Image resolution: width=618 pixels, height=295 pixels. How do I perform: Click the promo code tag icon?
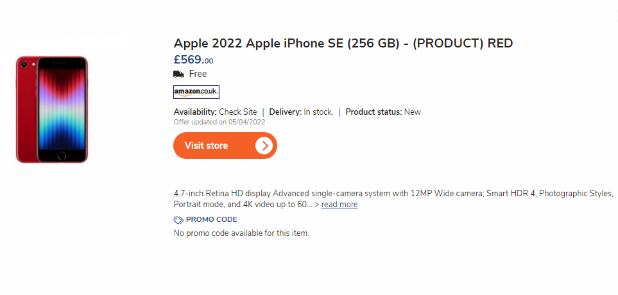pyautogui.click(x=178, y=220)
